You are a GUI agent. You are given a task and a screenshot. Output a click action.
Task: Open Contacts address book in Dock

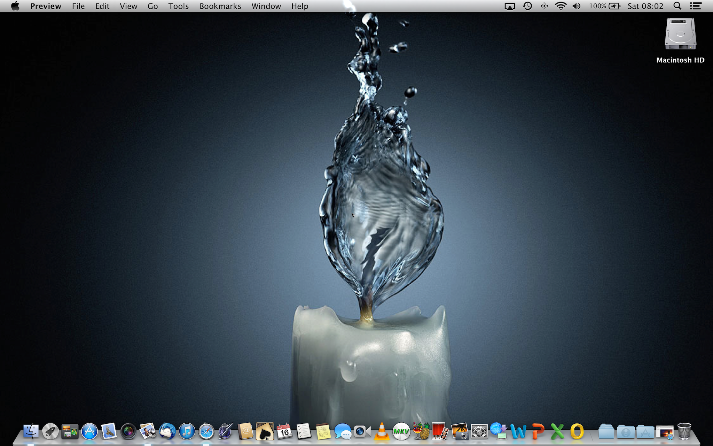click(x=245, y=431)
